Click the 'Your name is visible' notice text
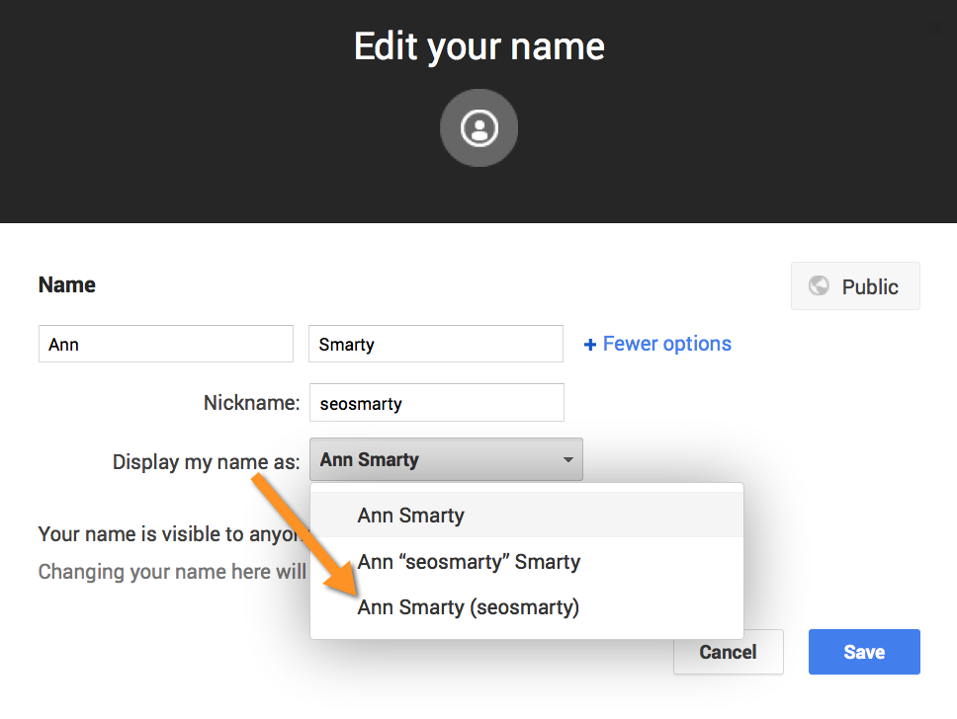Image resolution: width=957 pixels, height=719 pixels. coord(168,534)
